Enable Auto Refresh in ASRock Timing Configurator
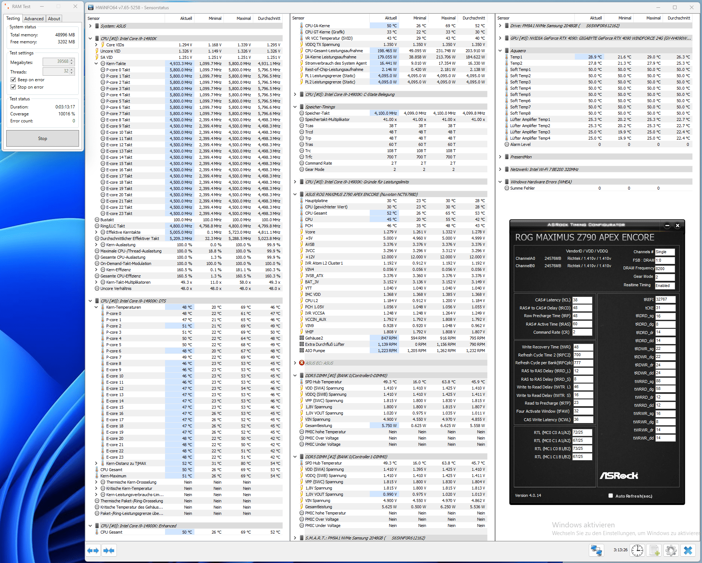This screenshot has height=563, width=702. (x=610, y=496)
